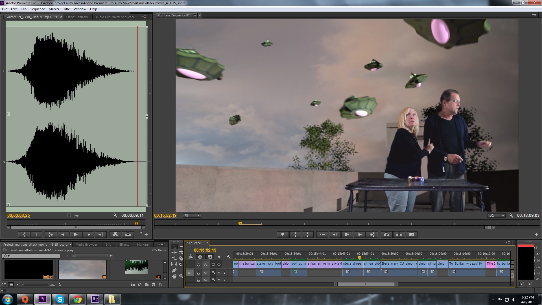The width and height of the screenshot is (542, 305).
Task: Open the Sequence menu
Action: tap(38, 9)
